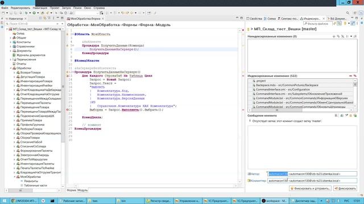Image resolution: width=364 pixels, height=204 pixels.
Task: Open the Редактировать menu
Action: pos(20,8)
